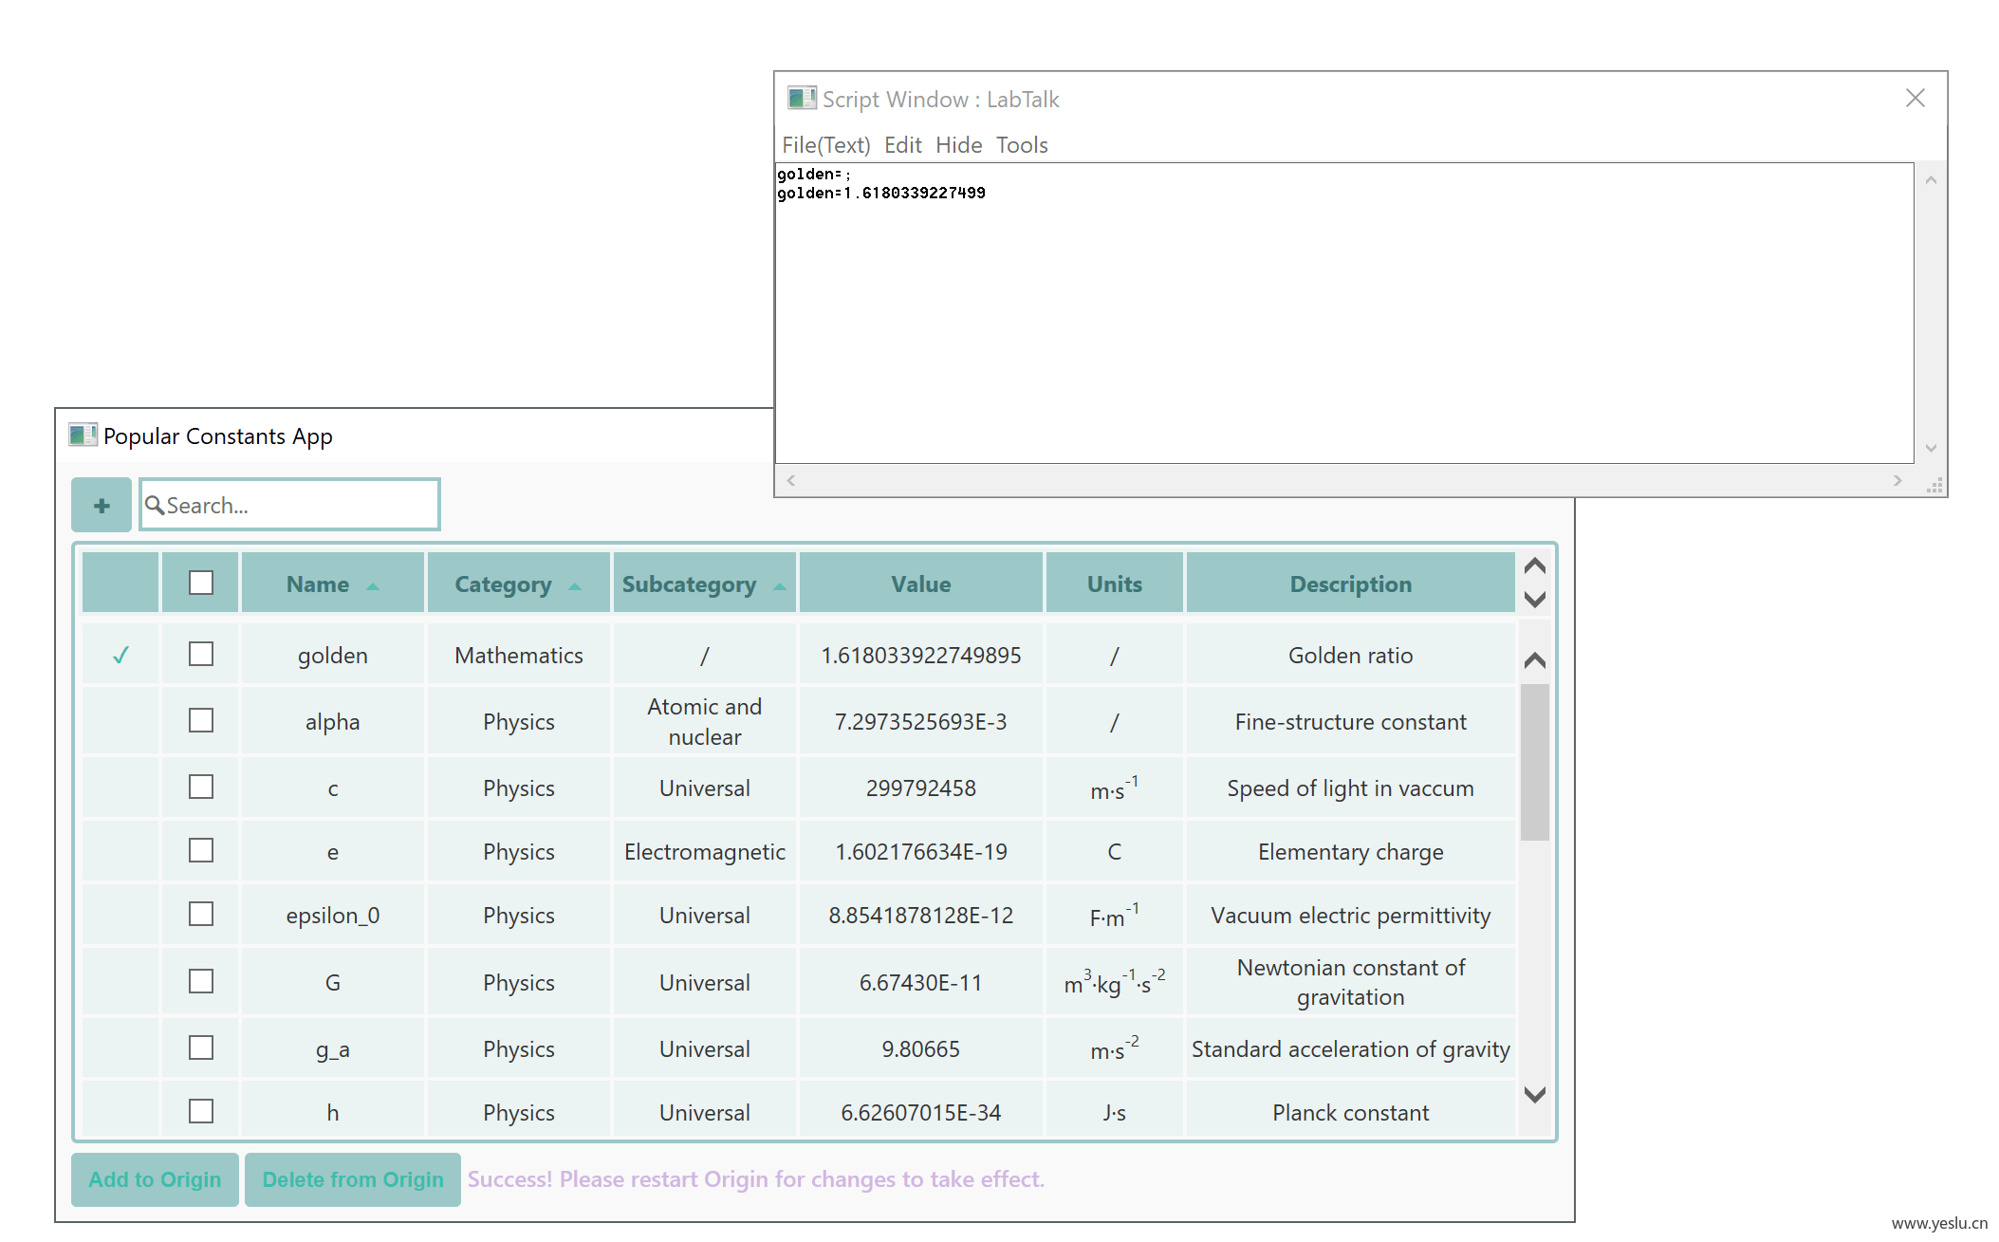Click the Golden ratio description
The width and height of the screenshot is (1999, 1242).
coord(1351,655)
